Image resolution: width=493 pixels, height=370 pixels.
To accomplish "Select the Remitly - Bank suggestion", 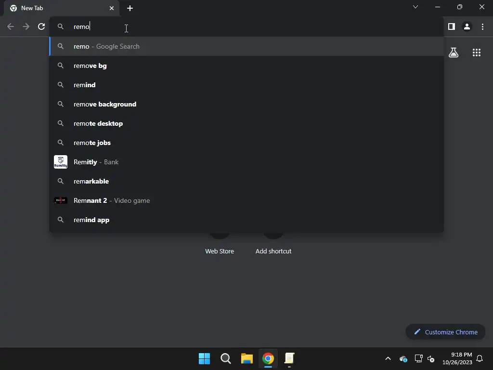I will [x=246, y=162].
